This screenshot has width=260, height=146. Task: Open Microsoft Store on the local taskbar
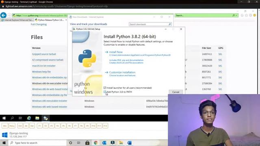point(87,143)
